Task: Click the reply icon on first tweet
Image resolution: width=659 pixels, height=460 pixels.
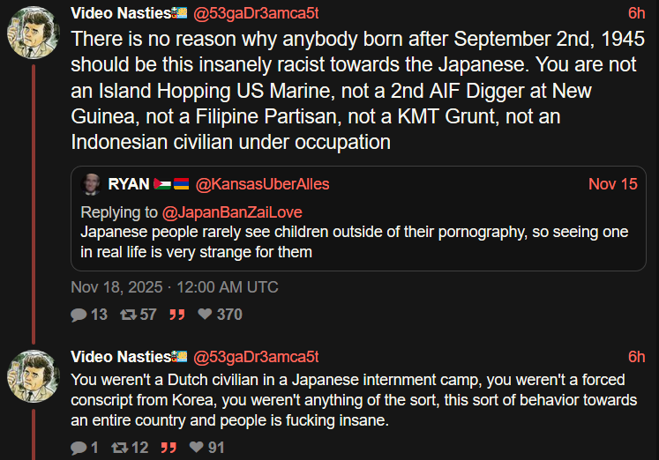Action: pos(79,315)
